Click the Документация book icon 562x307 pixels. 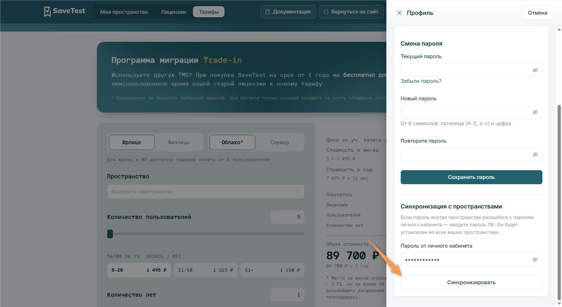tap(268, 12)
